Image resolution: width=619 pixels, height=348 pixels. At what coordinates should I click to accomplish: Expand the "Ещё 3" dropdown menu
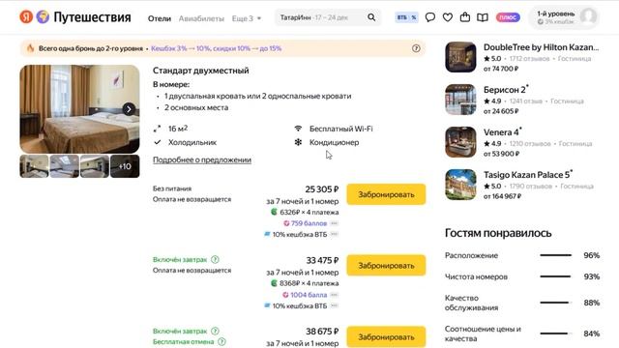coord(247,18)
